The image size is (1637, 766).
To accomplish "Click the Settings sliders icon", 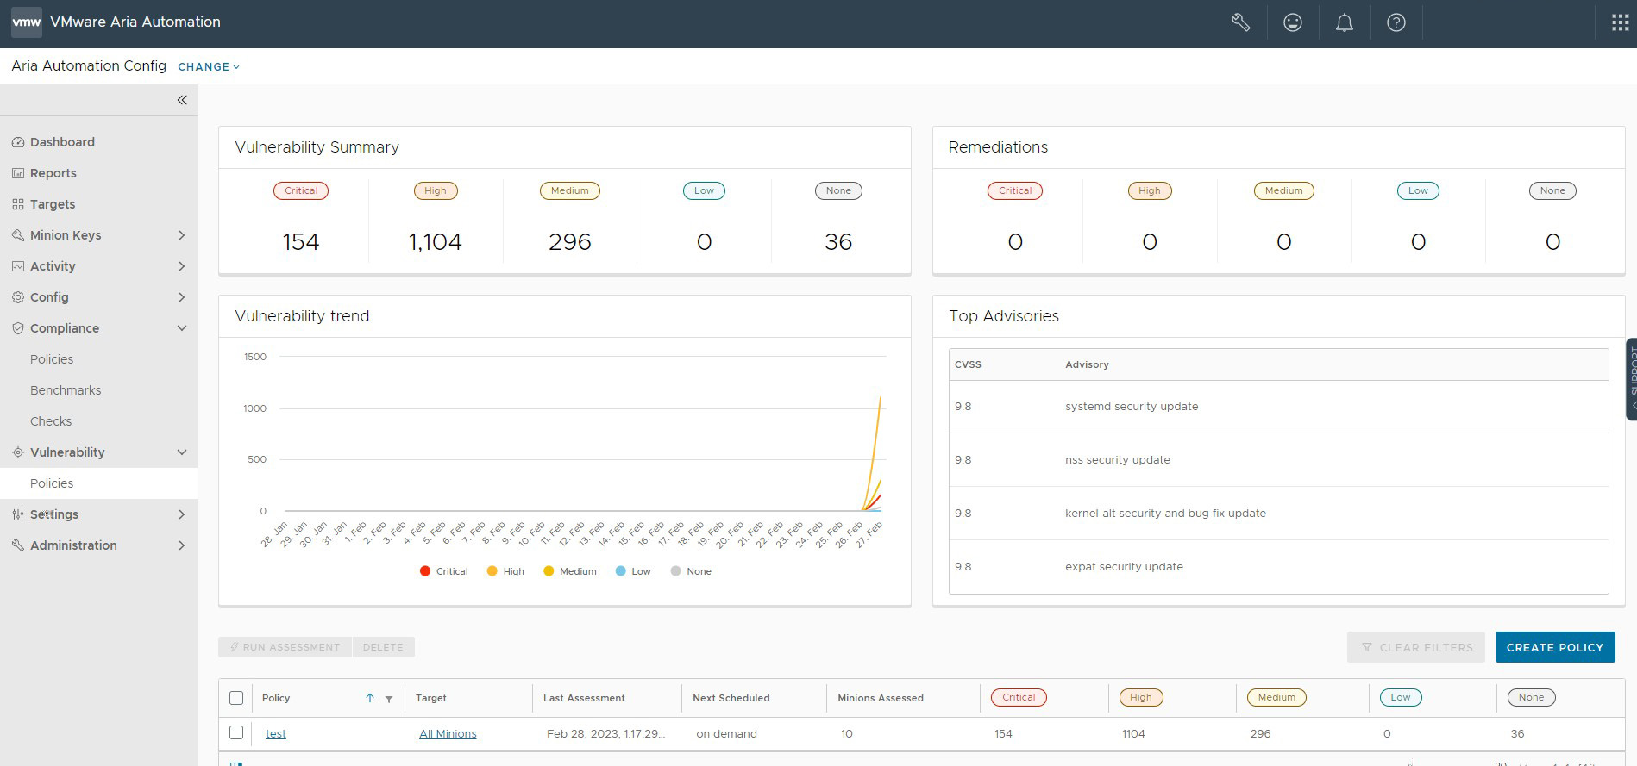I will (x=18, y=514).
